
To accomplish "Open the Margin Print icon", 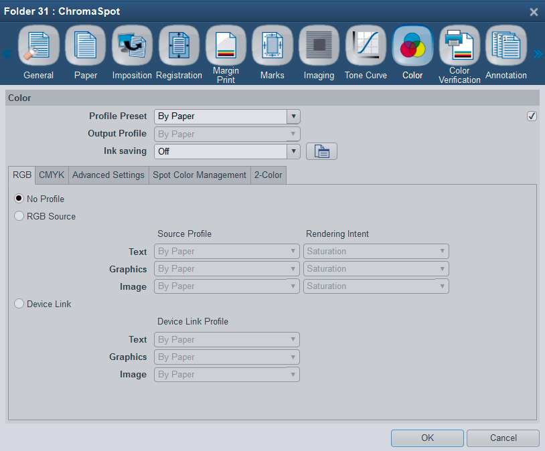I will click(x=226, y=46).
